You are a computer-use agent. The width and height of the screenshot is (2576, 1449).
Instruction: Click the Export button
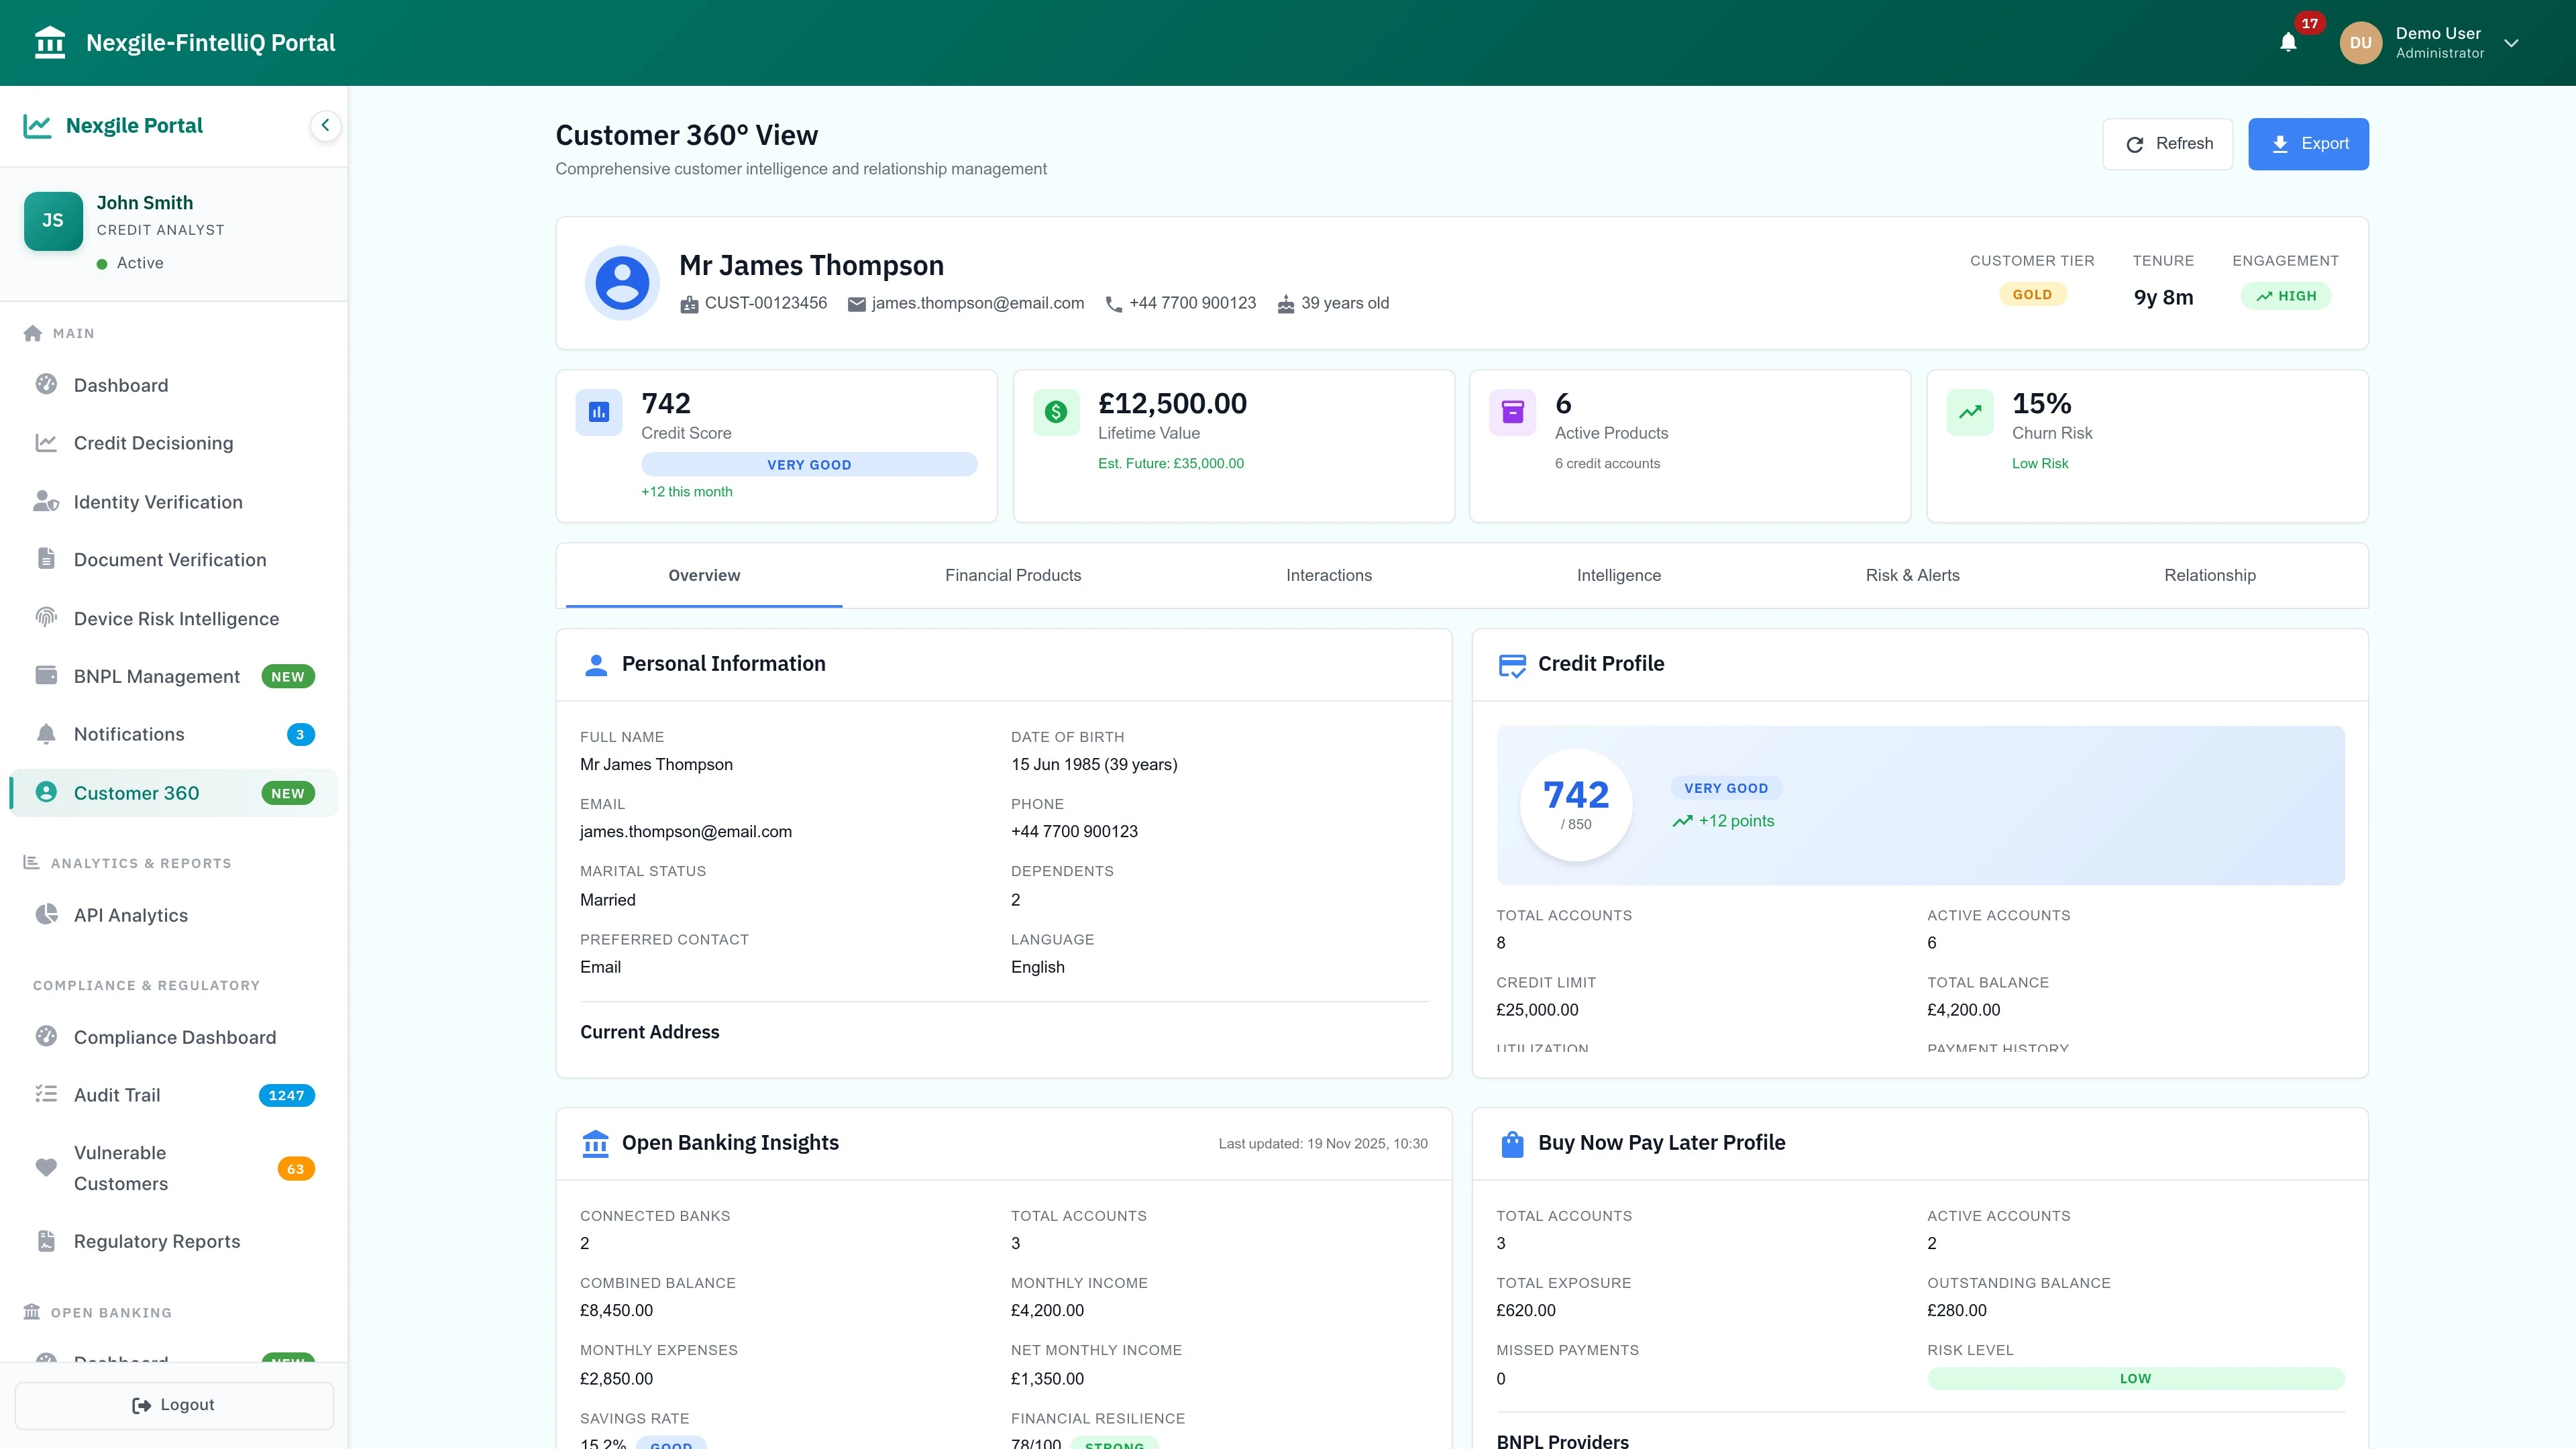(2309, 143)
